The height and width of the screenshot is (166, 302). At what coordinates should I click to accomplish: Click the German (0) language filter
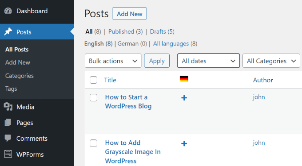(x=132, y=43)
